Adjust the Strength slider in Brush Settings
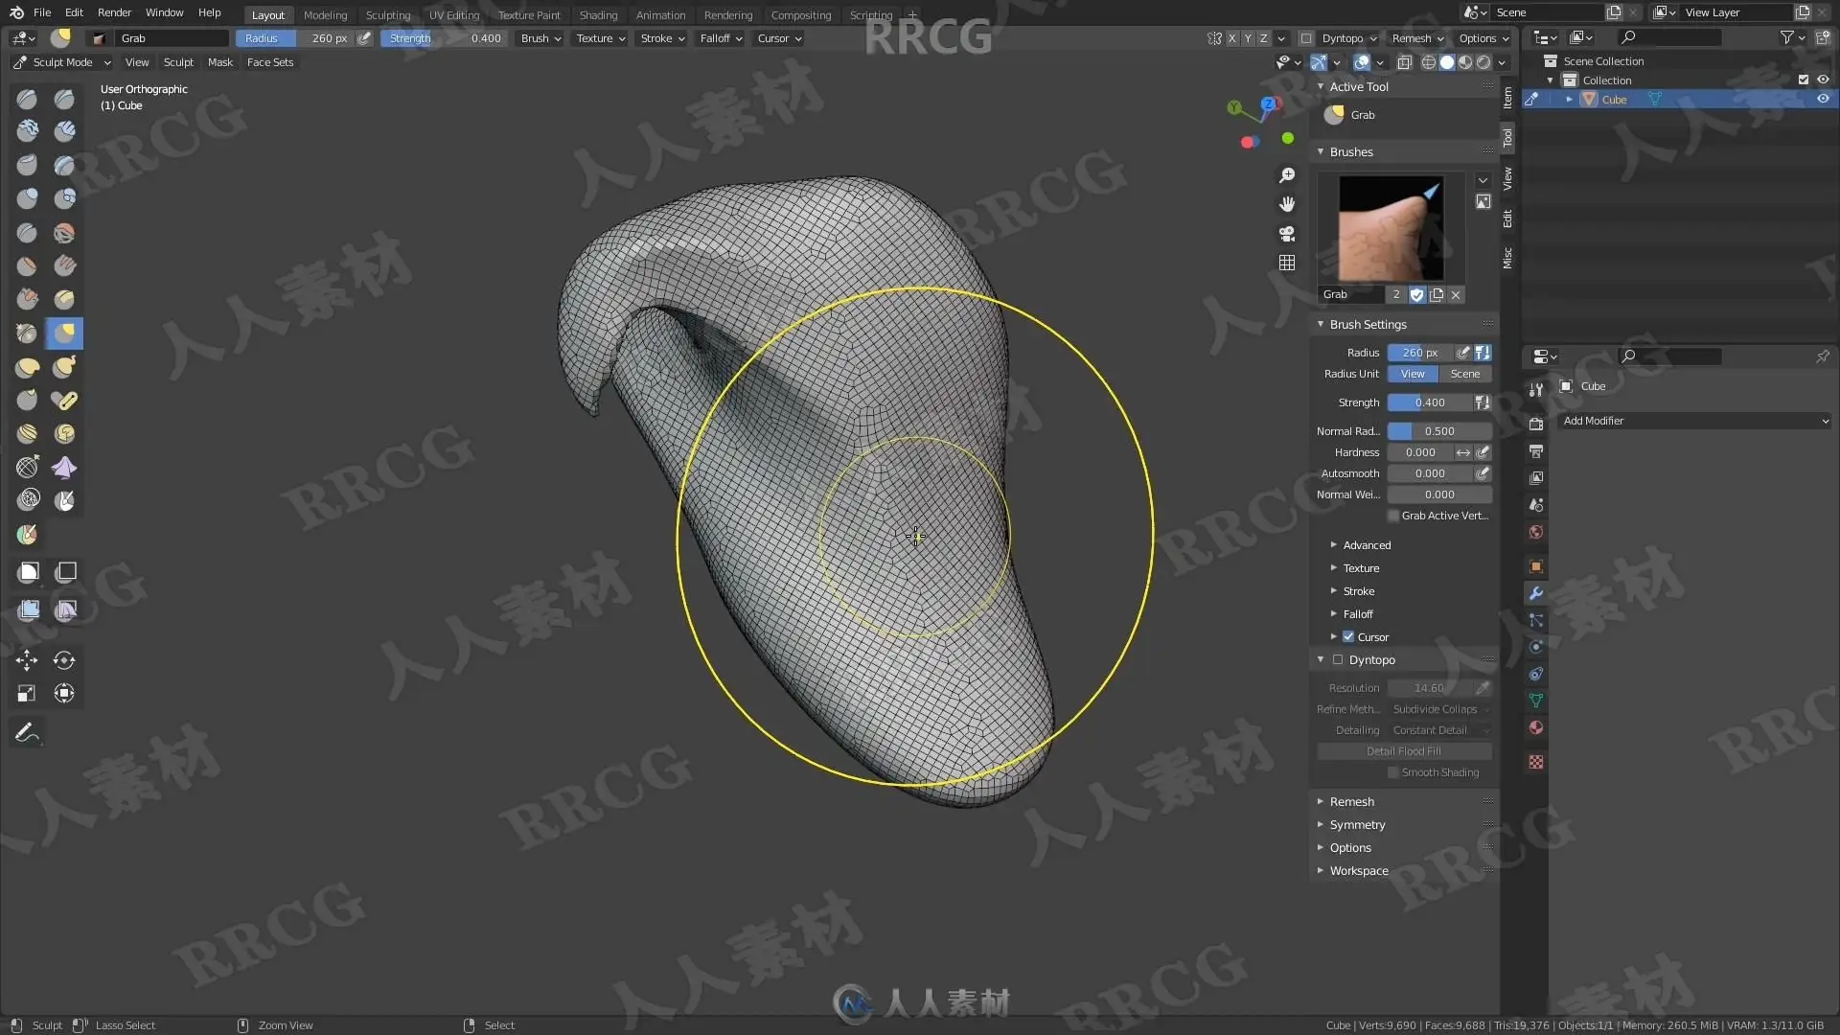The height and width of the screenshot is (1035, 1840). (1429, 402)
